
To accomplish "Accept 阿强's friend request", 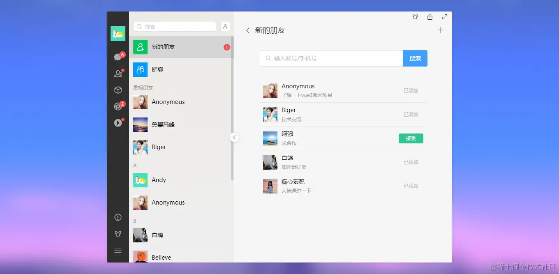I will pos(411,138).
